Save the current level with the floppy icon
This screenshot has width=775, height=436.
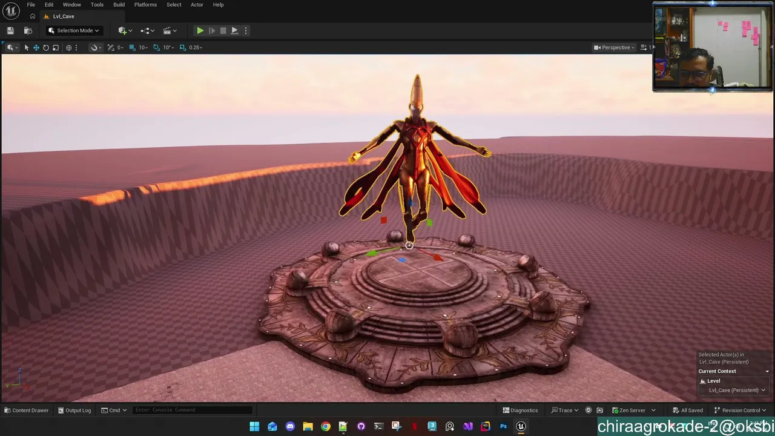[x=10, y=30]
